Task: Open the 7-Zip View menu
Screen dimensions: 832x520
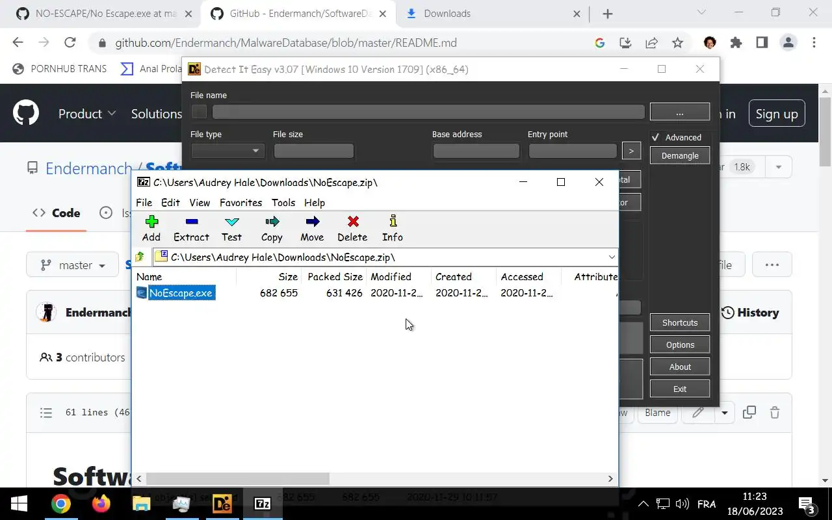Action: tap(200, 203)
